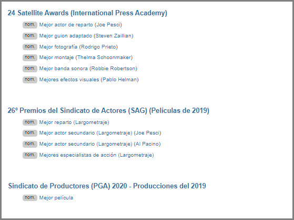Open Mejor actor secundario (Al Pacino) entry
This screenshot has height=220, width=294.
pos(100,144)
